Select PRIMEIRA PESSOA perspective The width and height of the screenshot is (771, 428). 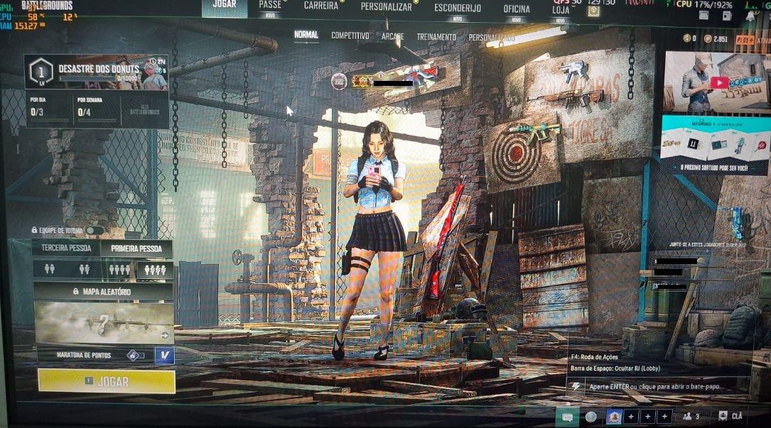(x=136, y=248)
